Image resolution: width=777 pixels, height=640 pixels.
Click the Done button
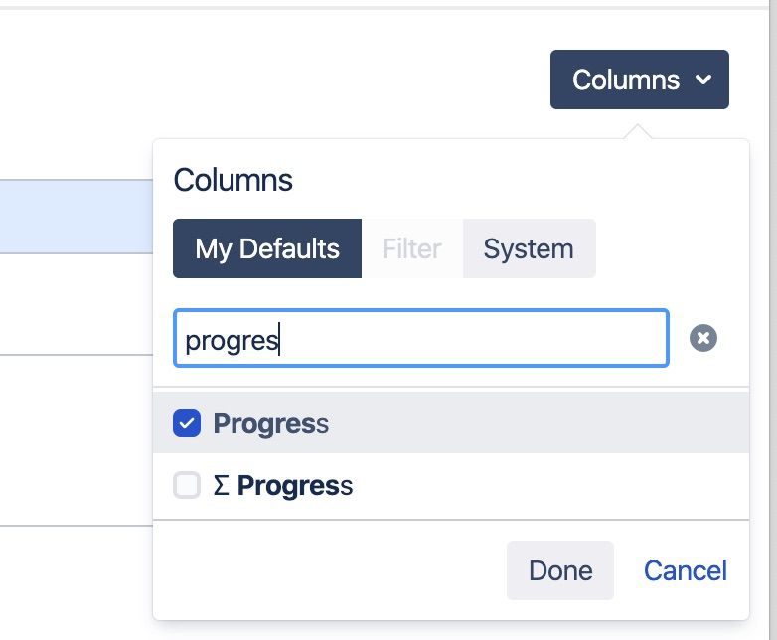point(560,570)
